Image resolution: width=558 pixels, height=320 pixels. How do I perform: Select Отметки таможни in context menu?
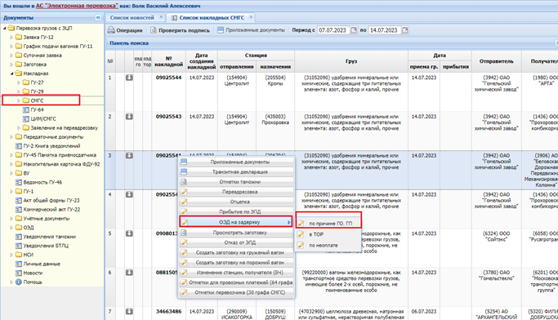pos(236,182)
